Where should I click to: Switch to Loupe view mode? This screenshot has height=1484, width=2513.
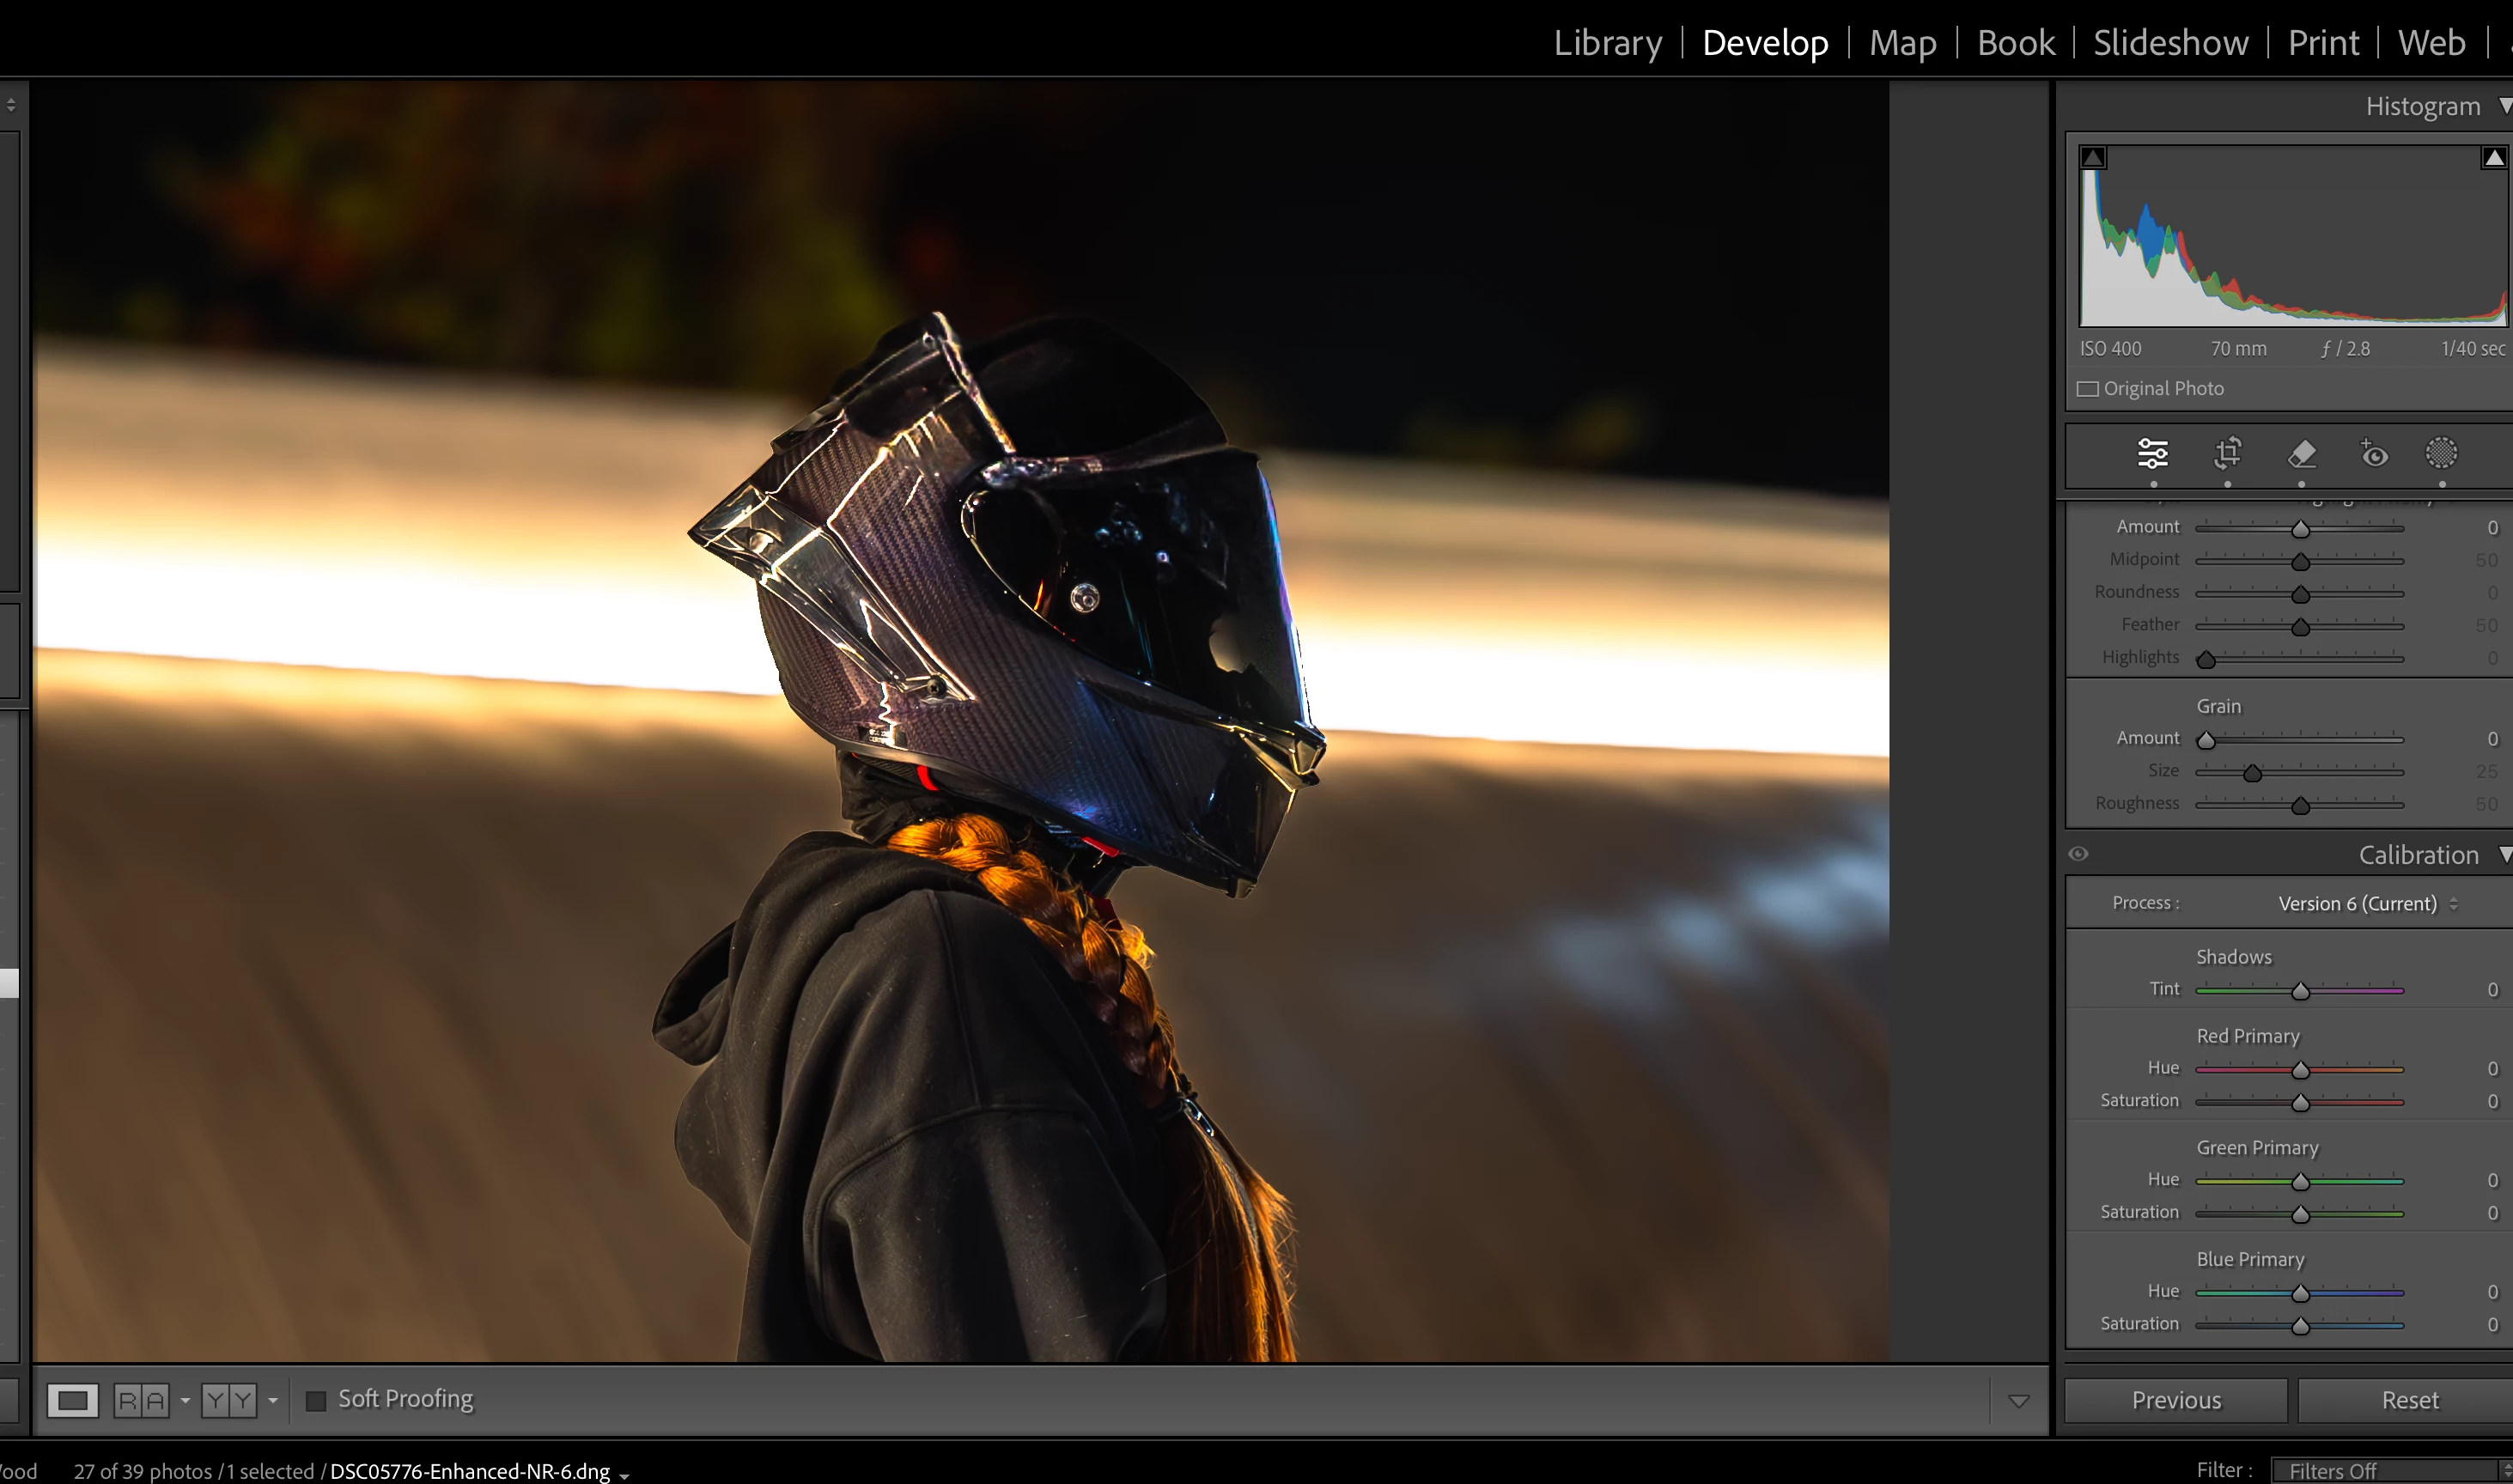click(x=73, y=1400)
